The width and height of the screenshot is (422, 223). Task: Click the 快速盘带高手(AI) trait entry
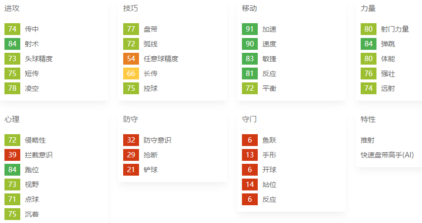(x=387, y=155)
